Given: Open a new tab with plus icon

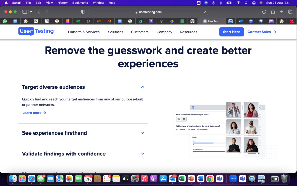Looking at the screenshot, I should [x=281, y=12].
